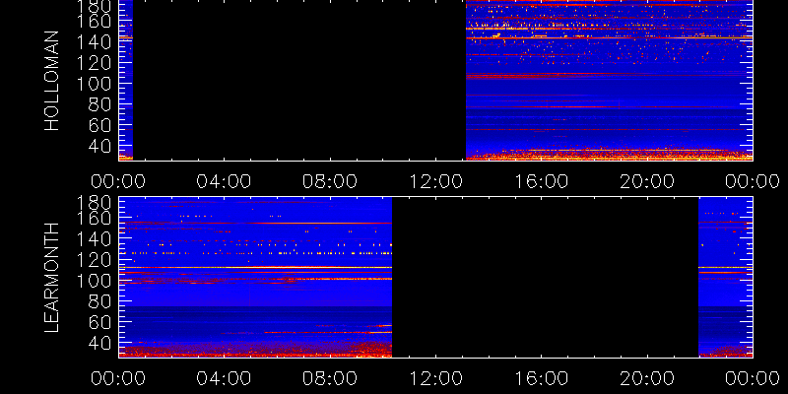Pick the 160 tick label on LEARMONTH axis
The height and width of the screenshot is (394, 788).
(x=96, y=219)
